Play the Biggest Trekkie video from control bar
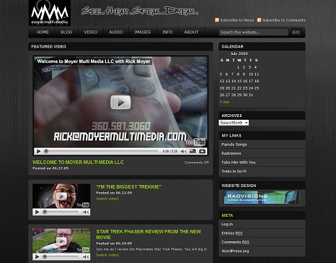The image size is (336, 263). pyautogui.click(x=37, y=212)
